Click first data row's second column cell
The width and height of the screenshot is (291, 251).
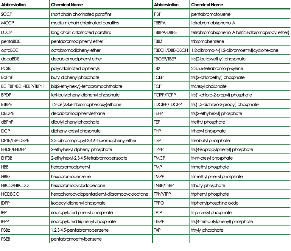click(x=101, y=14)
